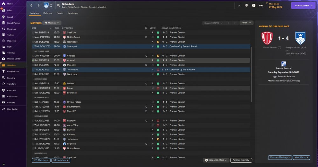Image resolution: width=318 pixels, height=167 pixels.
Task: Switch to the Reminders tab
Action: pyautogui.click(x=73, y=13)
